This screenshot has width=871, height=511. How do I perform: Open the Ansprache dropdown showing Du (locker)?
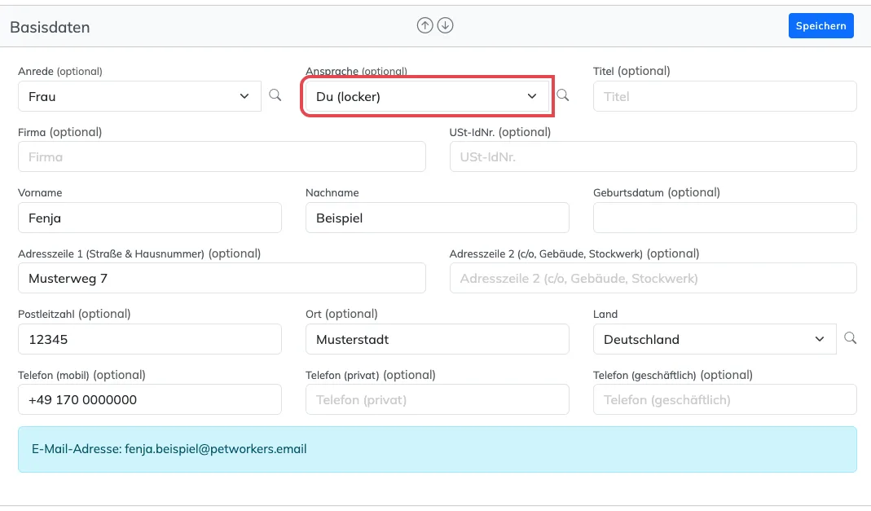tap(427, 96)
